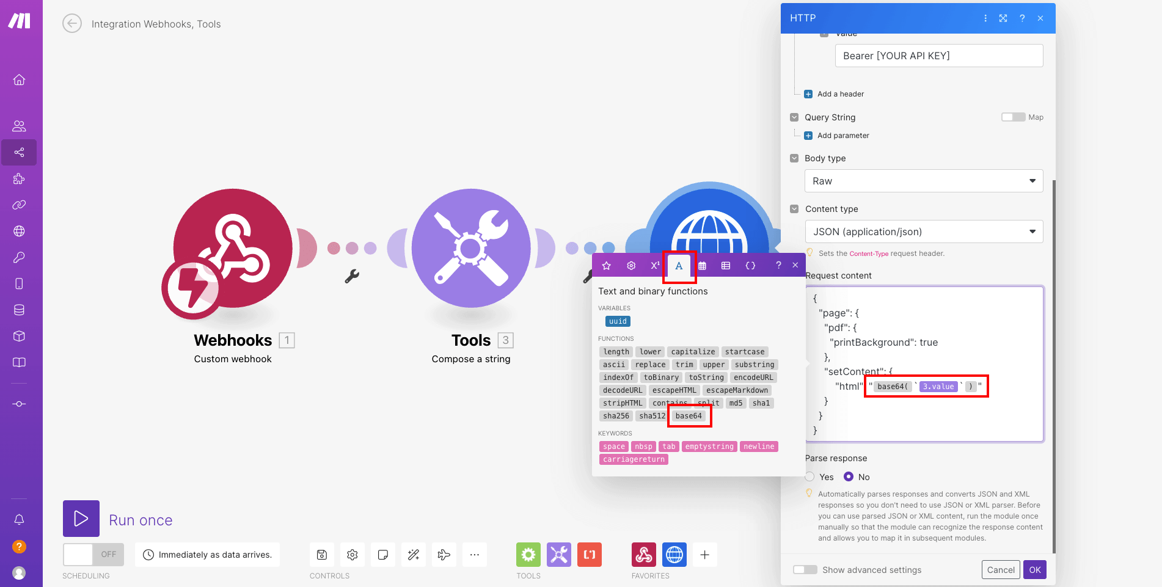Select the green Flow Control tools icon
This screenshot has height=587, width=1162.
pos(528,554)
